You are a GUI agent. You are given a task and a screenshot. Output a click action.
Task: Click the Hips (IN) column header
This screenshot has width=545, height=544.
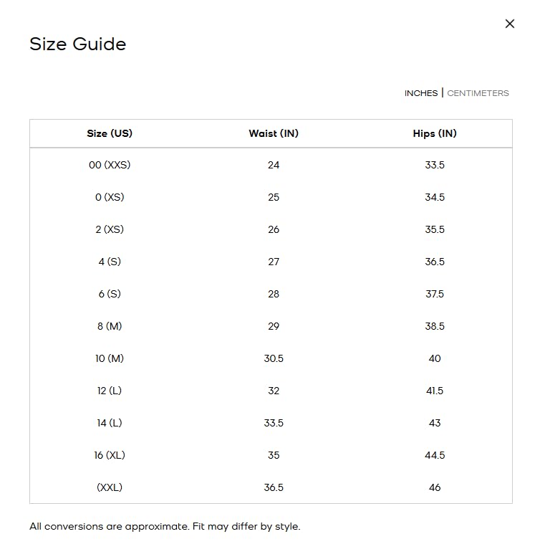coord(435,133)
